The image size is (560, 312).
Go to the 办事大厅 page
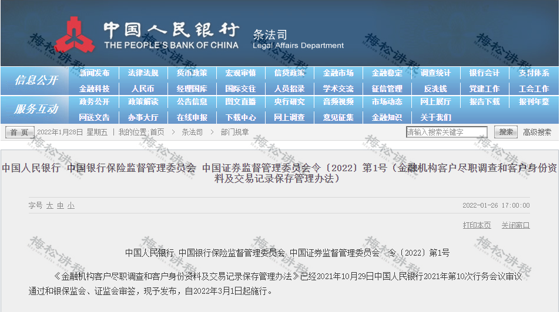click(143, 118)
